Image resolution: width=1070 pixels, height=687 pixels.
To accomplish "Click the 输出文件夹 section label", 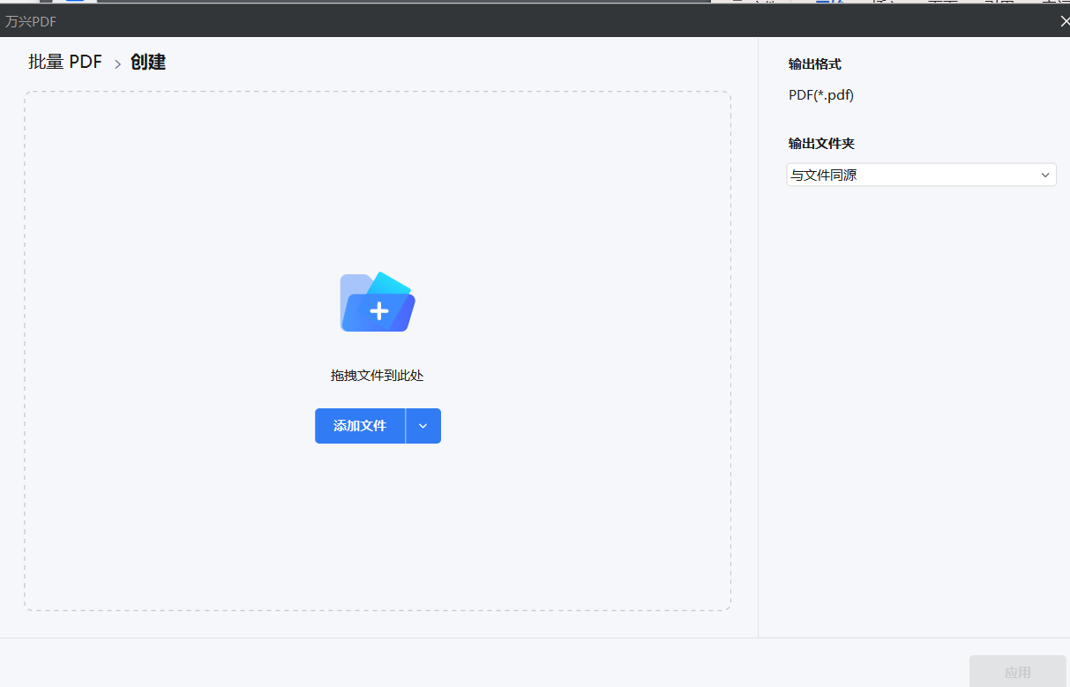I will coord(820,143).
